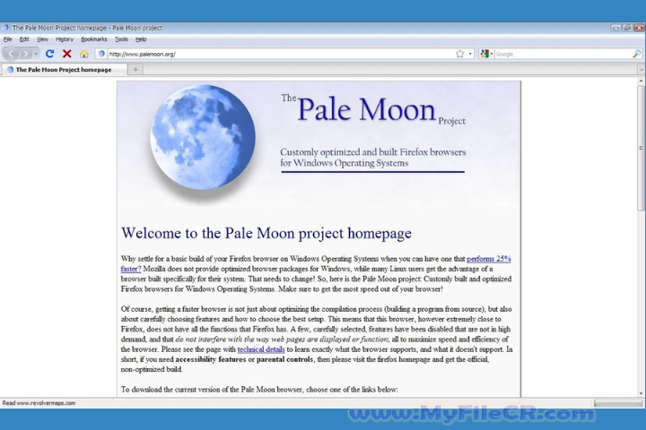Click the 'parental controls' bold text
The height and width of the screenshot is (430, 646).
[x=284, y=359]
